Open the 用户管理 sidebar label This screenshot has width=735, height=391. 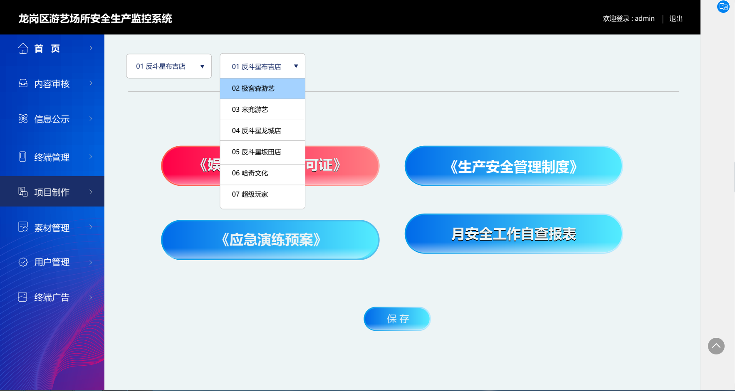coord(52,262)
